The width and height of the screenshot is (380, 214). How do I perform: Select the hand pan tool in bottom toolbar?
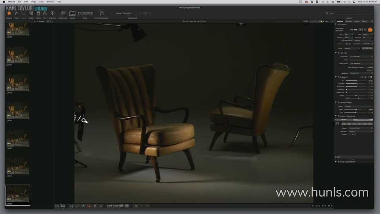[95, 206]
